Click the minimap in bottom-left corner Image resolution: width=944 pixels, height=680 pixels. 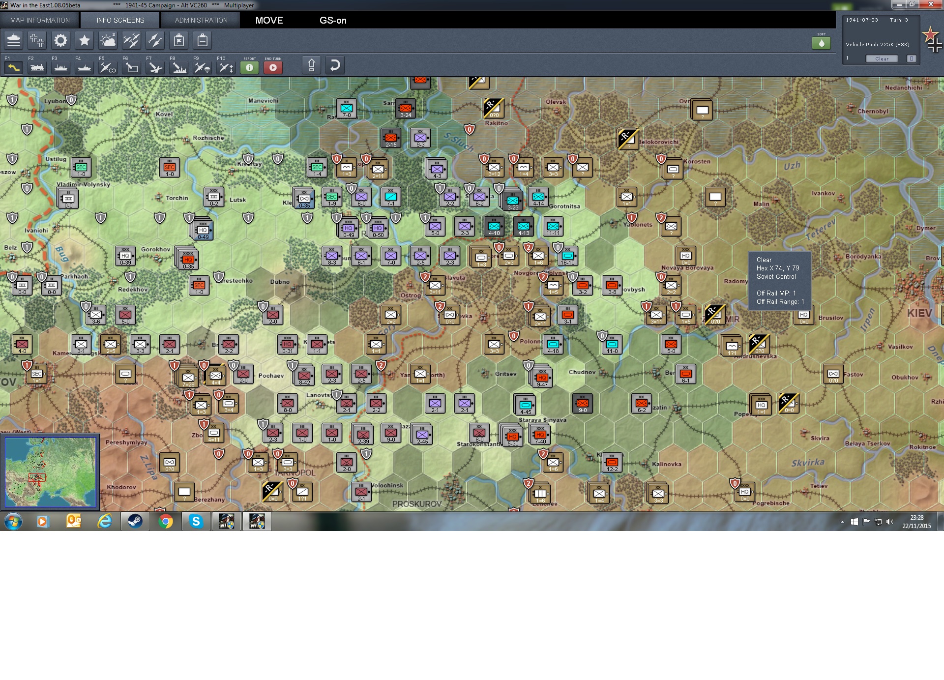pos(51,472)
